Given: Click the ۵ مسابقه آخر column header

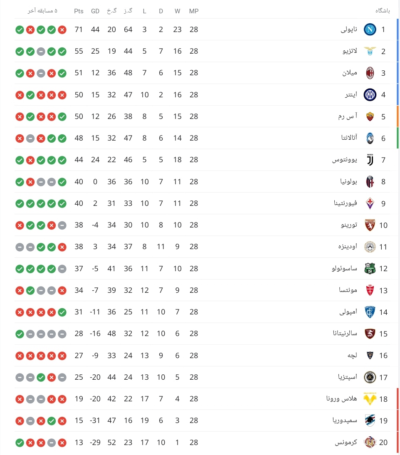Looking at the screenshot, I should (43, 11).
